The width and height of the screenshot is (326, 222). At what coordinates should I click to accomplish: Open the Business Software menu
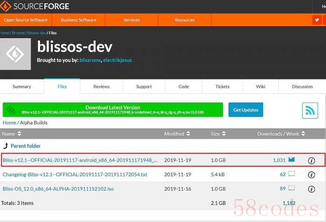(x=78, y=20)
